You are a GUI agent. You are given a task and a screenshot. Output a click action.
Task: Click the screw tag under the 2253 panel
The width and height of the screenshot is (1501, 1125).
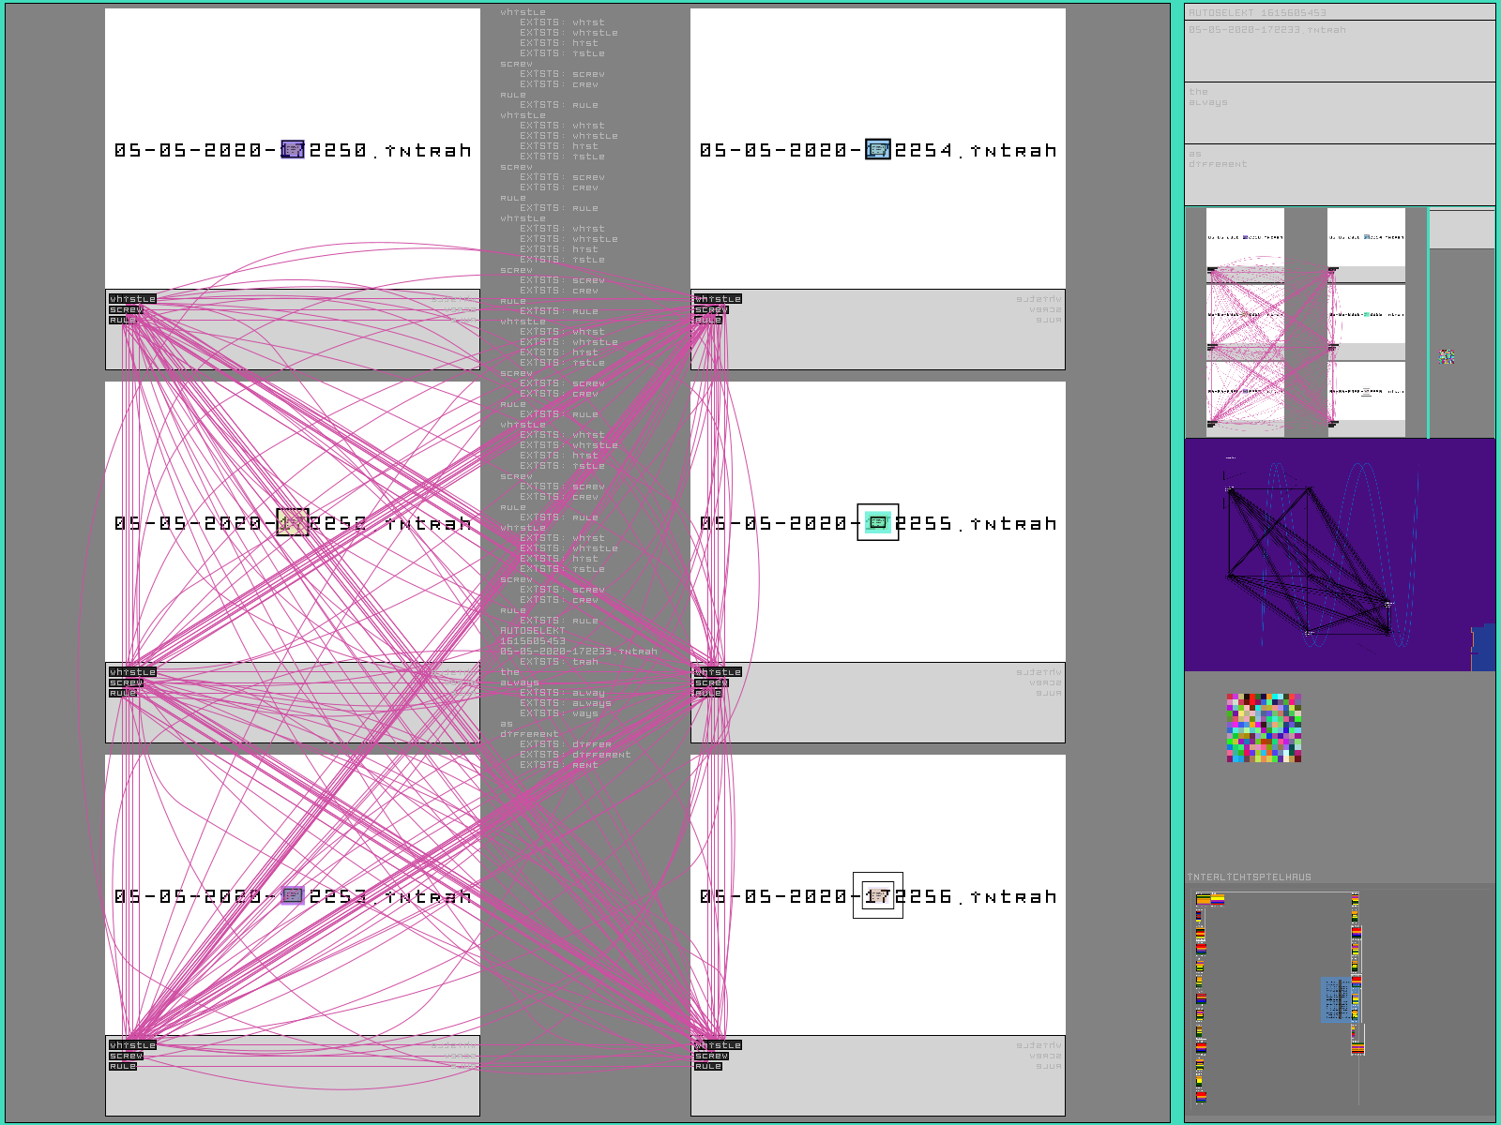[x=126, y=1056]
